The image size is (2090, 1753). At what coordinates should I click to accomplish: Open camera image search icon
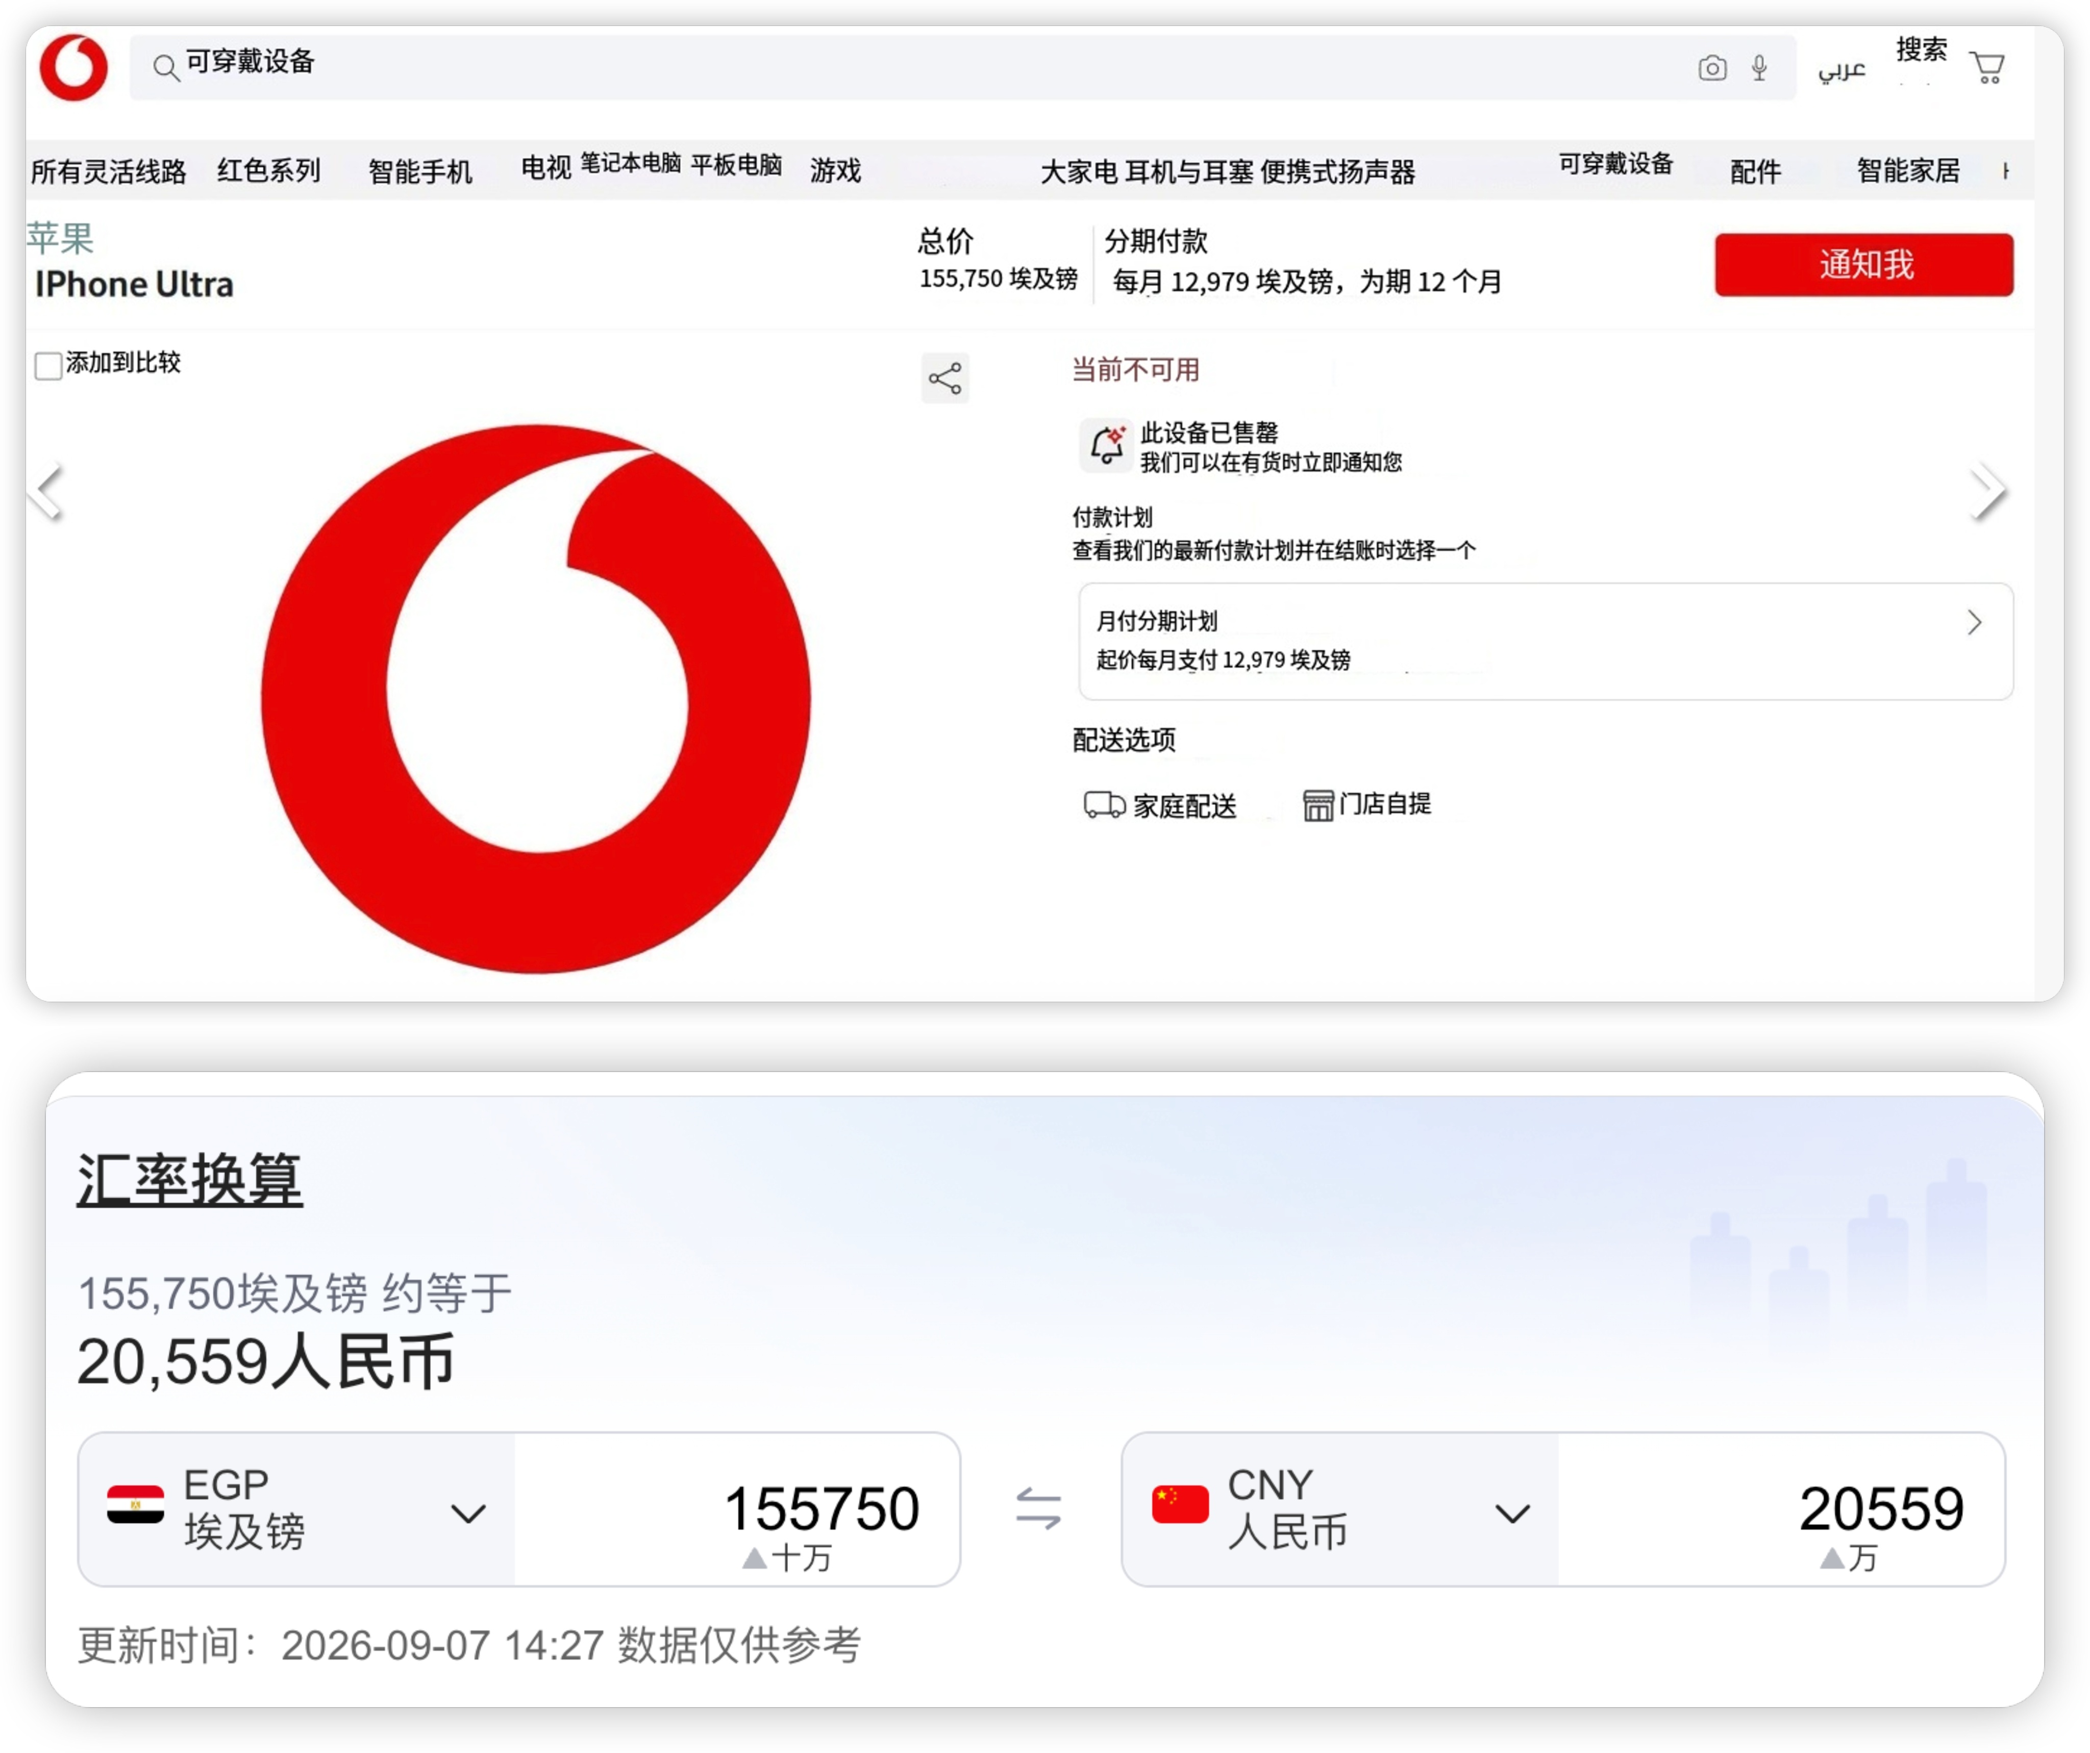[x=1712, y=68]
